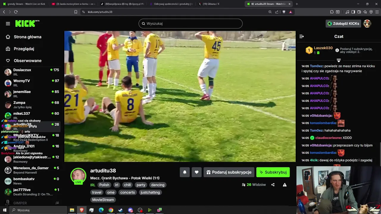This screenshot has height=214, width=381.
Task: Select the travel tag
Action: pyautogui.click(x=97, y=192)
